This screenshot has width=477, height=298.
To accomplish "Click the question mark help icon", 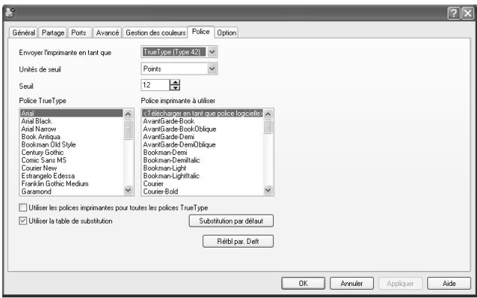I will [454, 14].
